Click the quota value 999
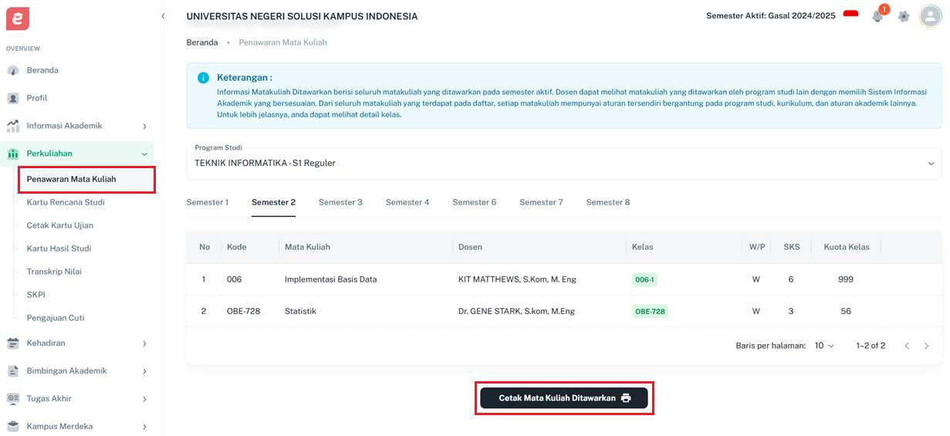The image size is (950, 436). coord(846,279)
